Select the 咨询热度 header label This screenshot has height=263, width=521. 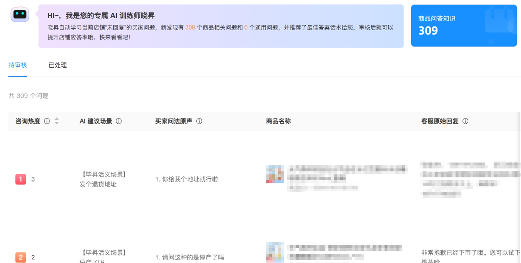coord(27,121)
